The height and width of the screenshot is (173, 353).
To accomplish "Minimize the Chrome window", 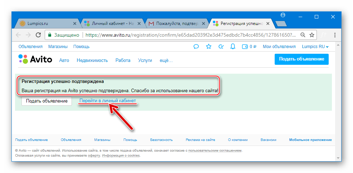I will pyautogui.click(x=300, y=17).
